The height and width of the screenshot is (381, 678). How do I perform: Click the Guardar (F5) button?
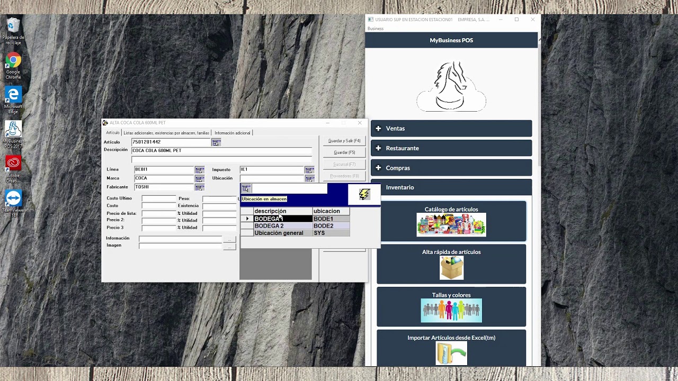(x=344, y=152)
